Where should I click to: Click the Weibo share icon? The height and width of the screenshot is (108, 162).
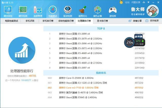point(130,21)
